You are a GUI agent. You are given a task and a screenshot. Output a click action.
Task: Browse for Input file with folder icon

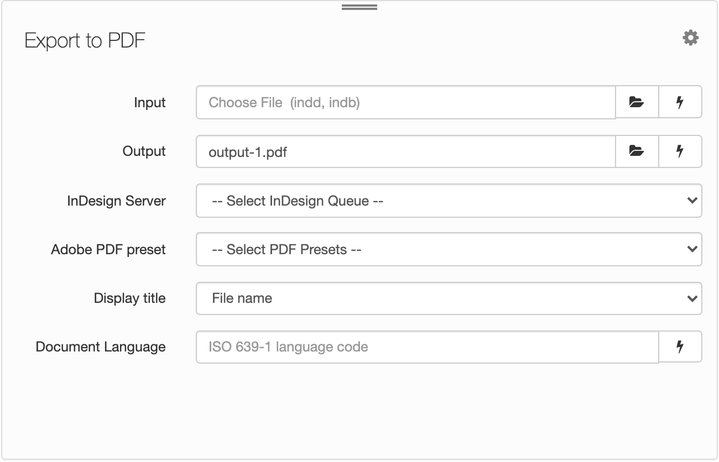click(x=637, y=102)
